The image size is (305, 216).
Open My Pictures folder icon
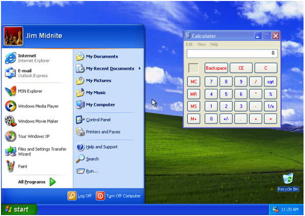pyautogui.click(x=80, y=80)
